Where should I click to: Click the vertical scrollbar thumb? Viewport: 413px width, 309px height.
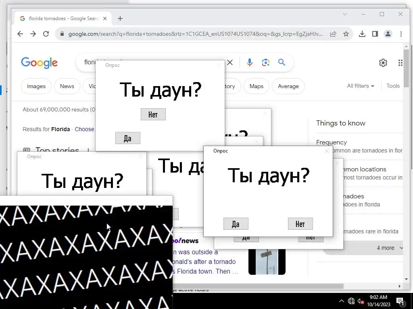tap(406, 68)
